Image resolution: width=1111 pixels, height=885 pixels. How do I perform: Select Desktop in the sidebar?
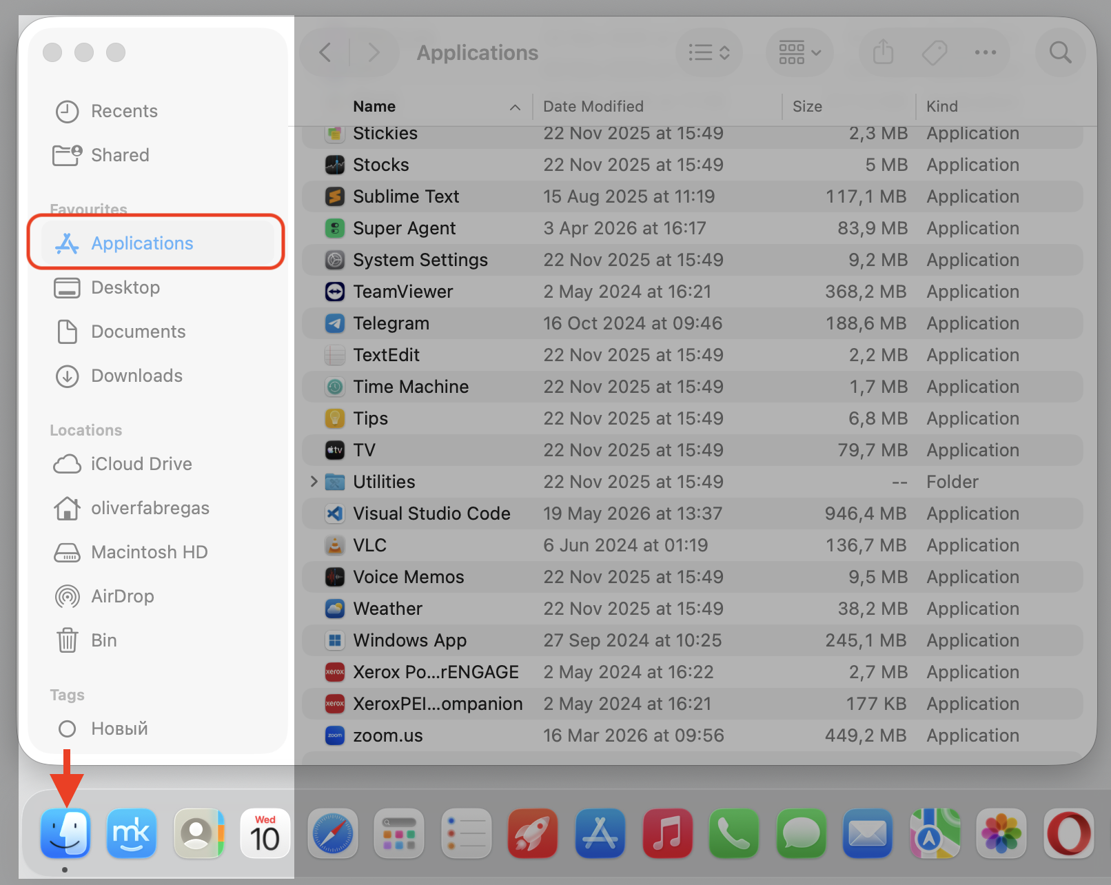158,287
